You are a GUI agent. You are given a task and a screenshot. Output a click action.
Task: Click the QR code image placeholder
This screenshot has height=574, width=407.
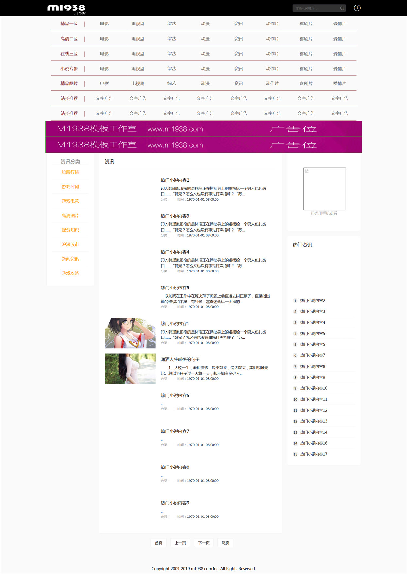[x=324, y=189]
